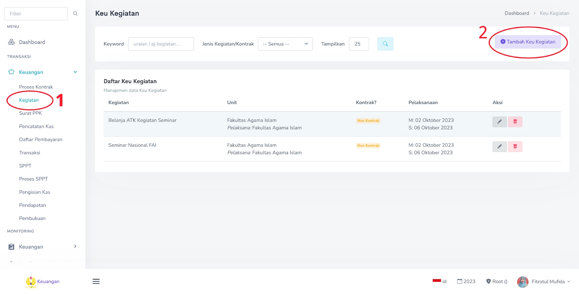This screenshot has height=294, width=579.
Task: Toggle sidebar with the hamburger menu icon
Action: coord(96,281)
